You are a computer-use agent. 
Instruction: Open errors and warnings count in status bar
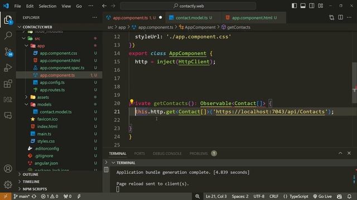tap(50, 196)
